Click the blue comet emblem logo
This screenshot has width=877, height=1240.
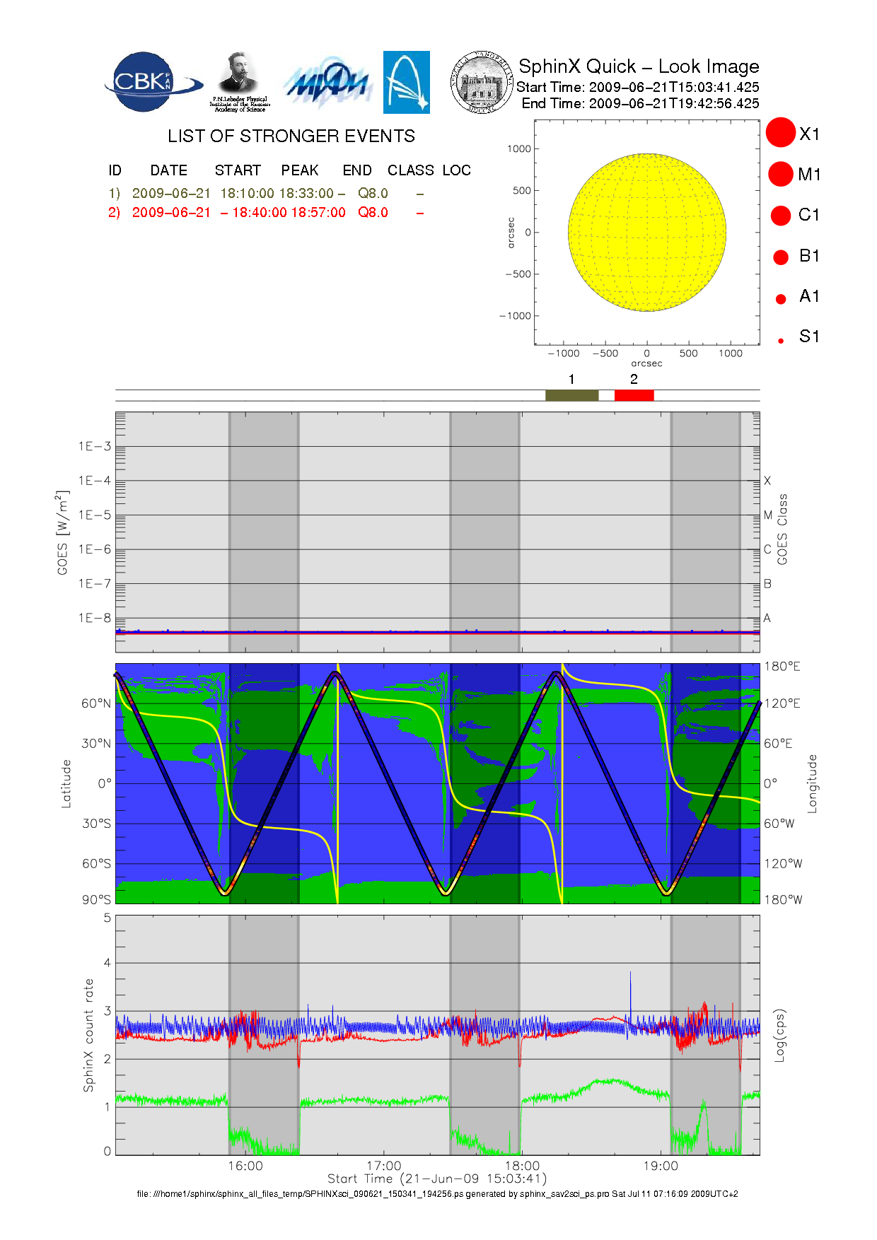tap(406, 82)
